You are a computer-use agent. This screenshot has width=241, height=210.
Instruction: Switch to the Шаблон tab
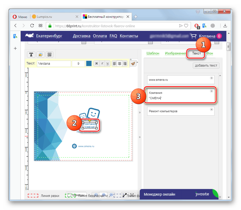153,53
